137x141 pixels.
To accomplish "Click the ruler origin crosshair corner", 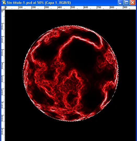I will (x=3, y=8).
